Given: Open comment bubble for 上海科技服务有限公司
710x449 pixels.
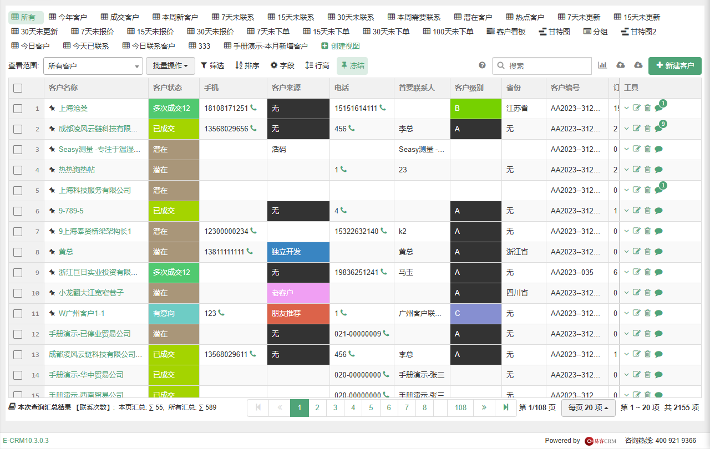Looking at the screenshot, I should [658, 190].
